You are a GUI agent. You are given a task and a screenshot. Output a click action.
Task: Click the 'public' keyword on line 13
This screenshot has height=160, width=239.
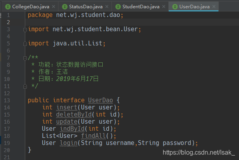(38, 100)
